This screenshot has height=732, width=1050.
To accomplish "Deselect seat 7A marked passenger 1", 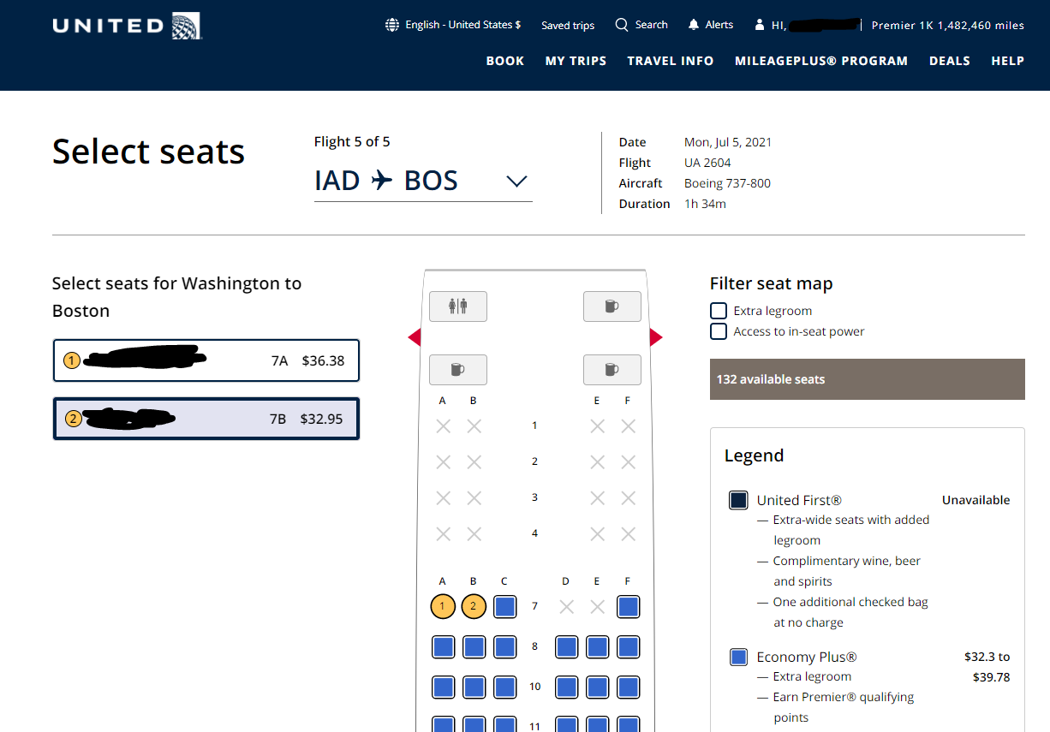I will pyautogui.click(x=443, y=607).
